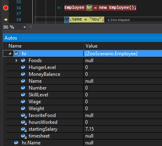Click the green run-to-click arrow on line 36
Viewport: 162px width, 146px height.
click(59, 8)
